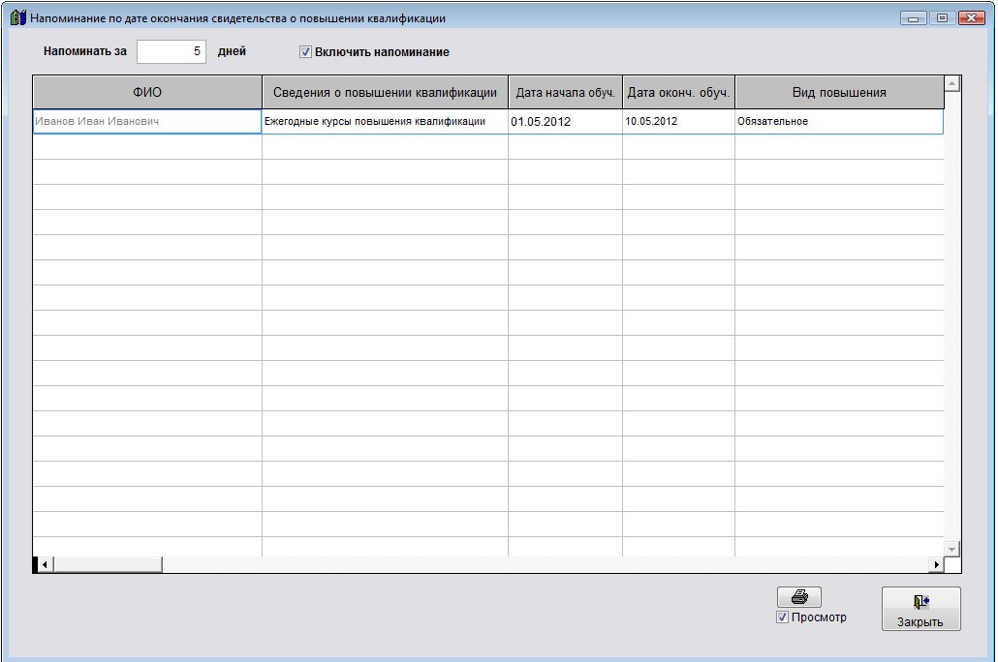Click the horizontal scrollbar thumb
This screenshot has height=662, width=998.
click(x=107, y=564)
